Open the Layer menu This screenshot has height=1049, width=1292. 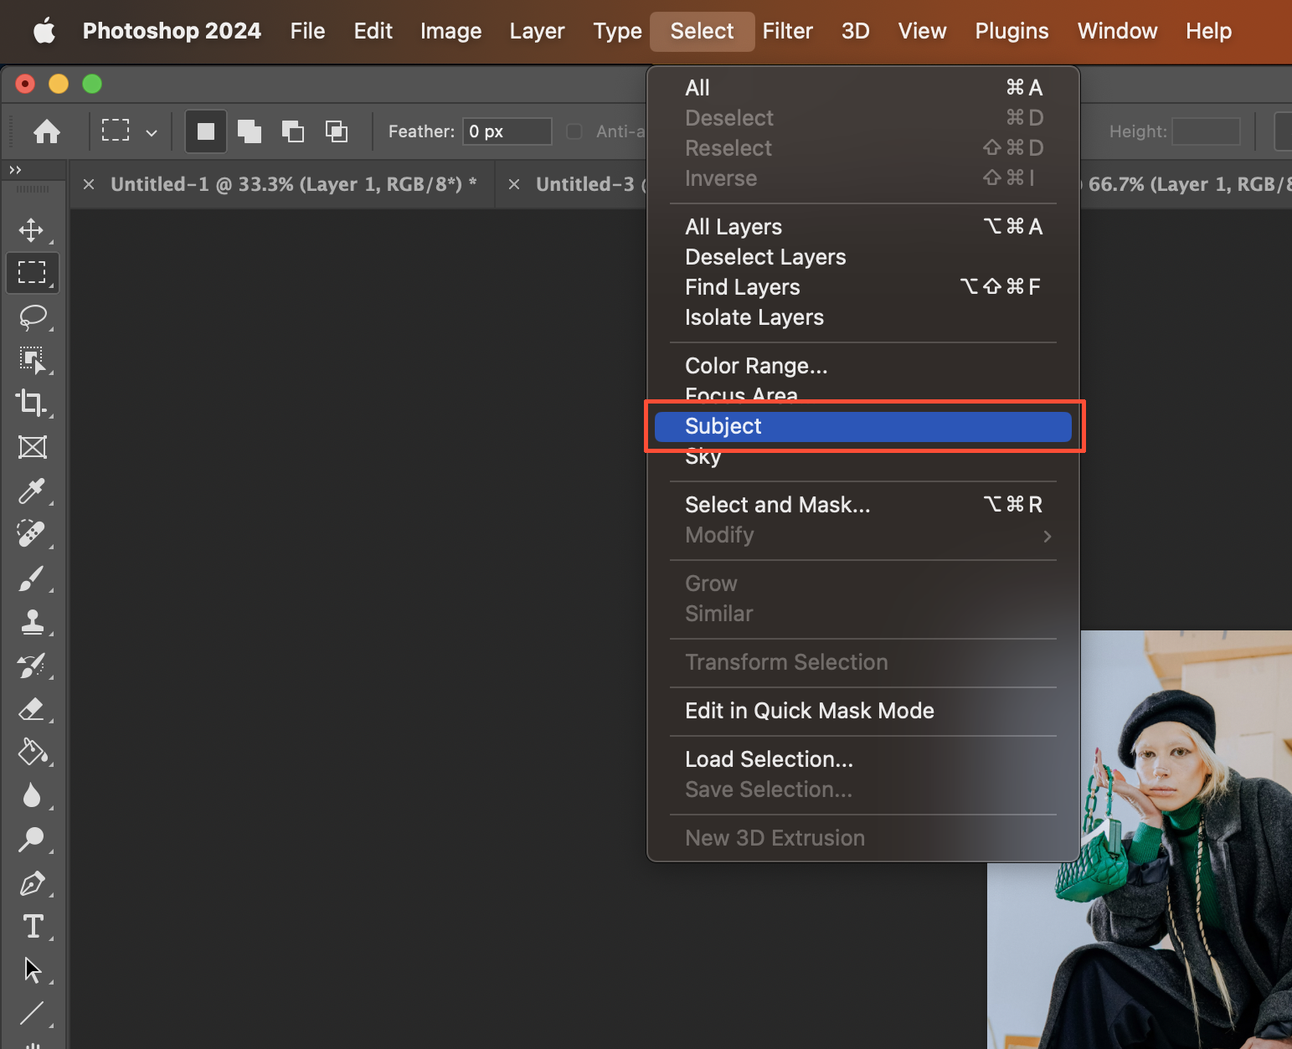pyautogui.click(x=537, y=31)
